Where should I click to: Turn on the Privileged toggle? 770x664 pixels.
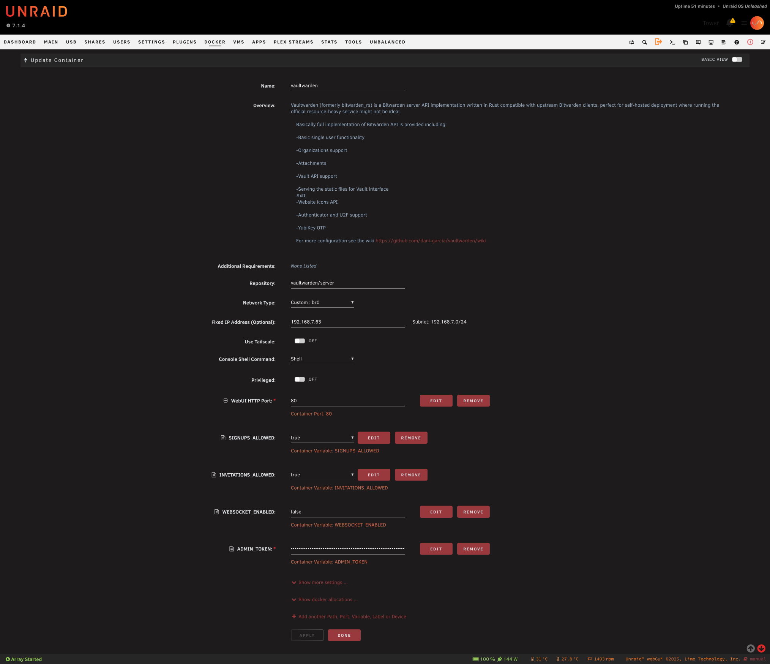click(300, 379)
